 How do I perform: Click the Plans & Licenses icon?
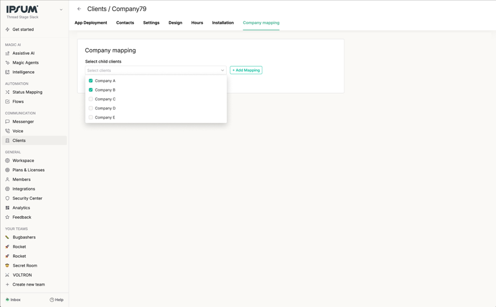coord(7,170)
